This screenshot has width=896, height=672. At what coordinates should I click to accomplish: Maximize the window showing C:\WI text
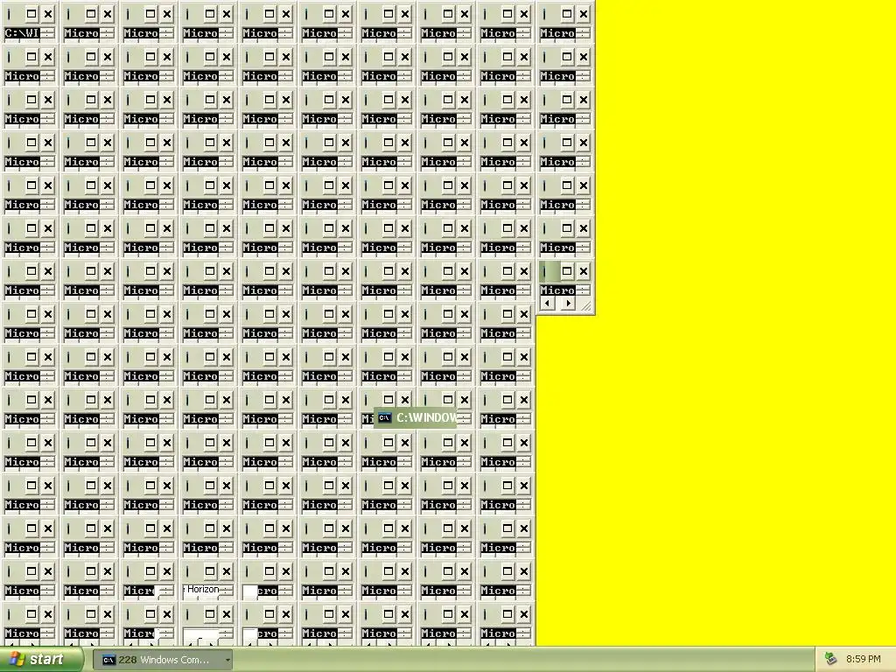[31, 14]
